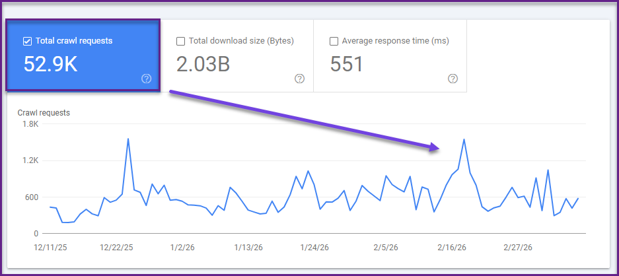Click the chart spike near 12/22/25
This screenshot has height=276, width=619.
point(127,139)
